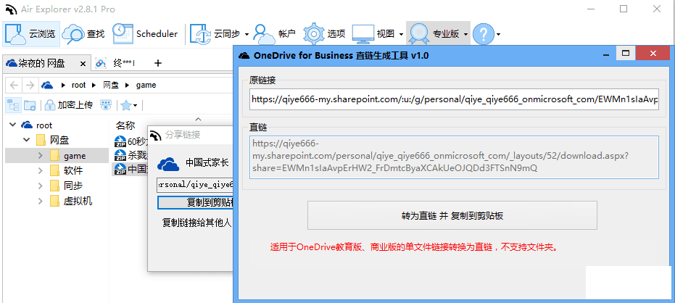Click the OneDrive cloud icon in breadcrumb
The image size is (675, 303).
(47, 85)
